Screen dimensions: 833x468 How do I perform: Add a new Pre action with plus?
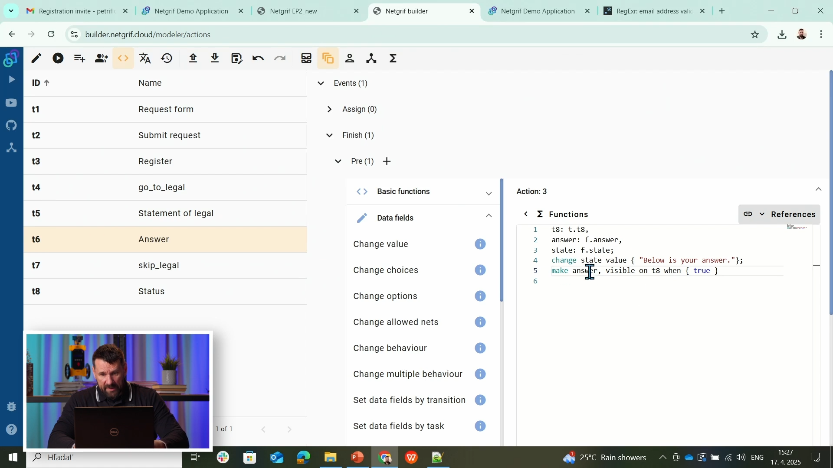click(387, 161)
